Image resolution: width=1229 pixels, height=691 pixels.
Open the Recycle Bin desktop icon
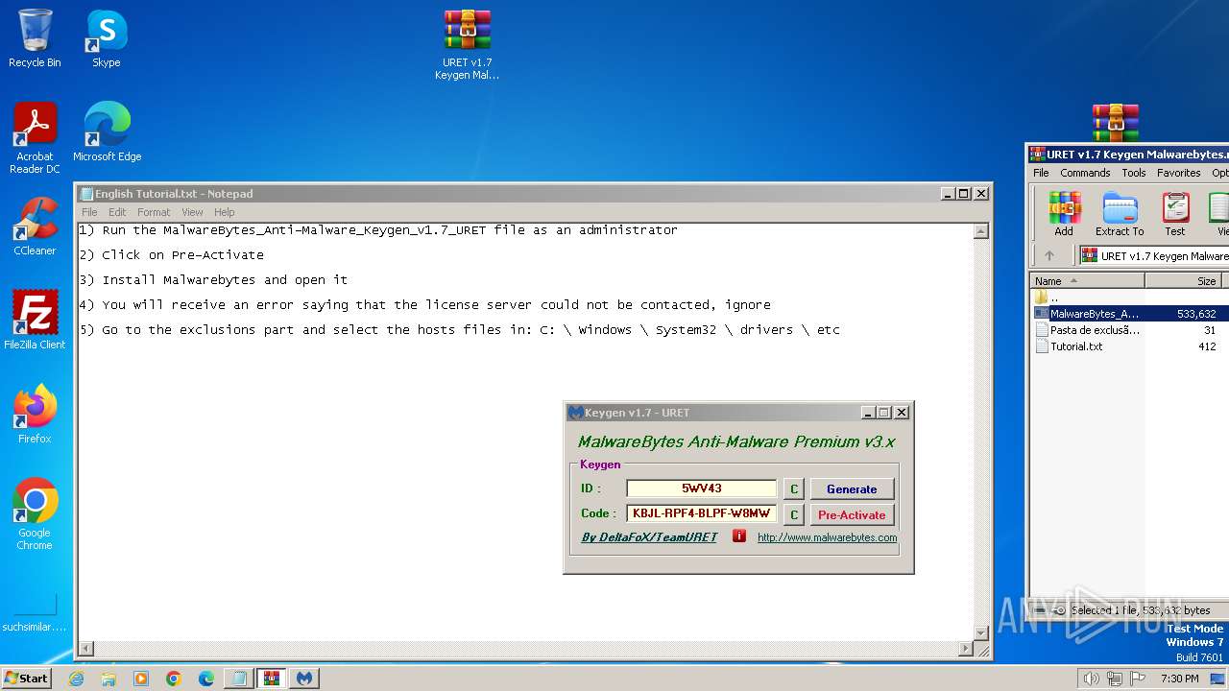(x=35, y=38)
